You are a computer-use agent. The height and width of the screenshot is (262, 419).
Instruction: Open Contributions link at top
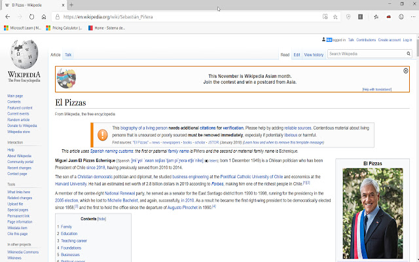(366, 40)
